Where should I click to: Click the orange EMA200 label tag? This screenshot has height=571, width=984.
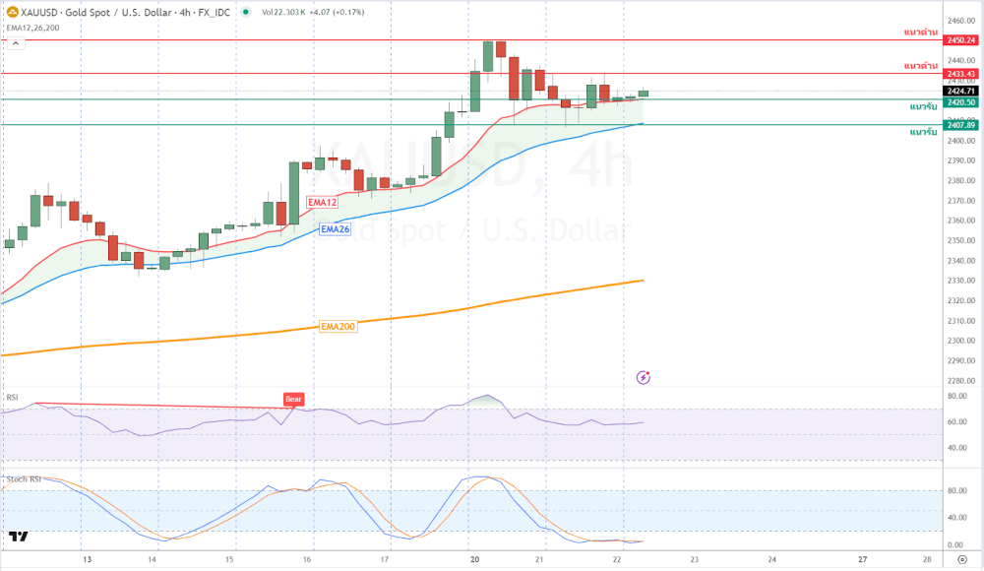pos(338,326)
